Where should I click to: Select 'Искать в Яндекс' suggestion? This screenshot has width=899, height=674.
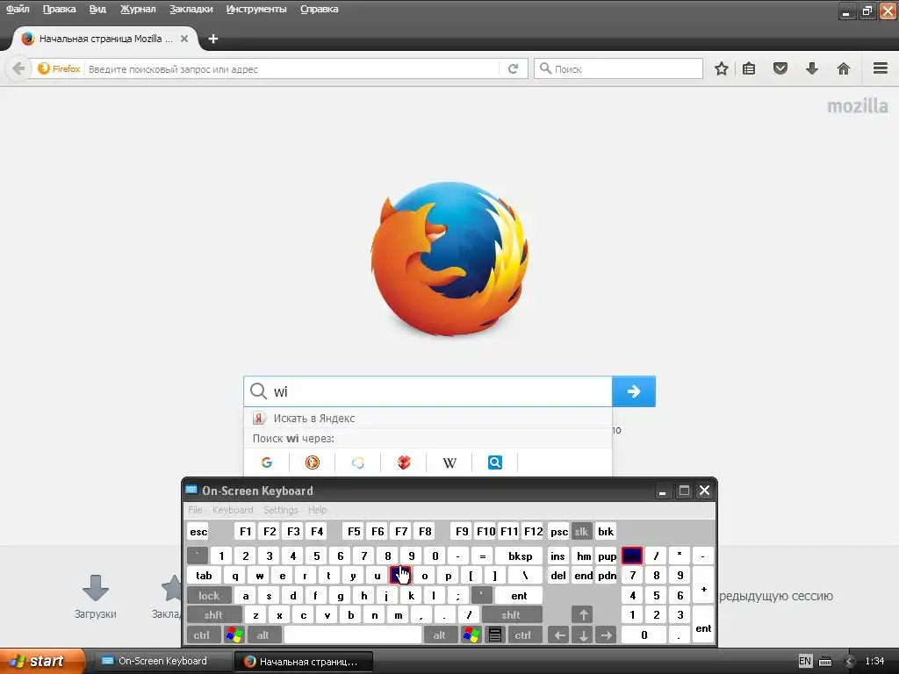coord(428,419)
